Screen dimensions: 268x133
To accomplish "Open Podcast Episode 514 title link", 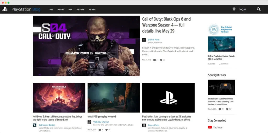I will (221, 58).
